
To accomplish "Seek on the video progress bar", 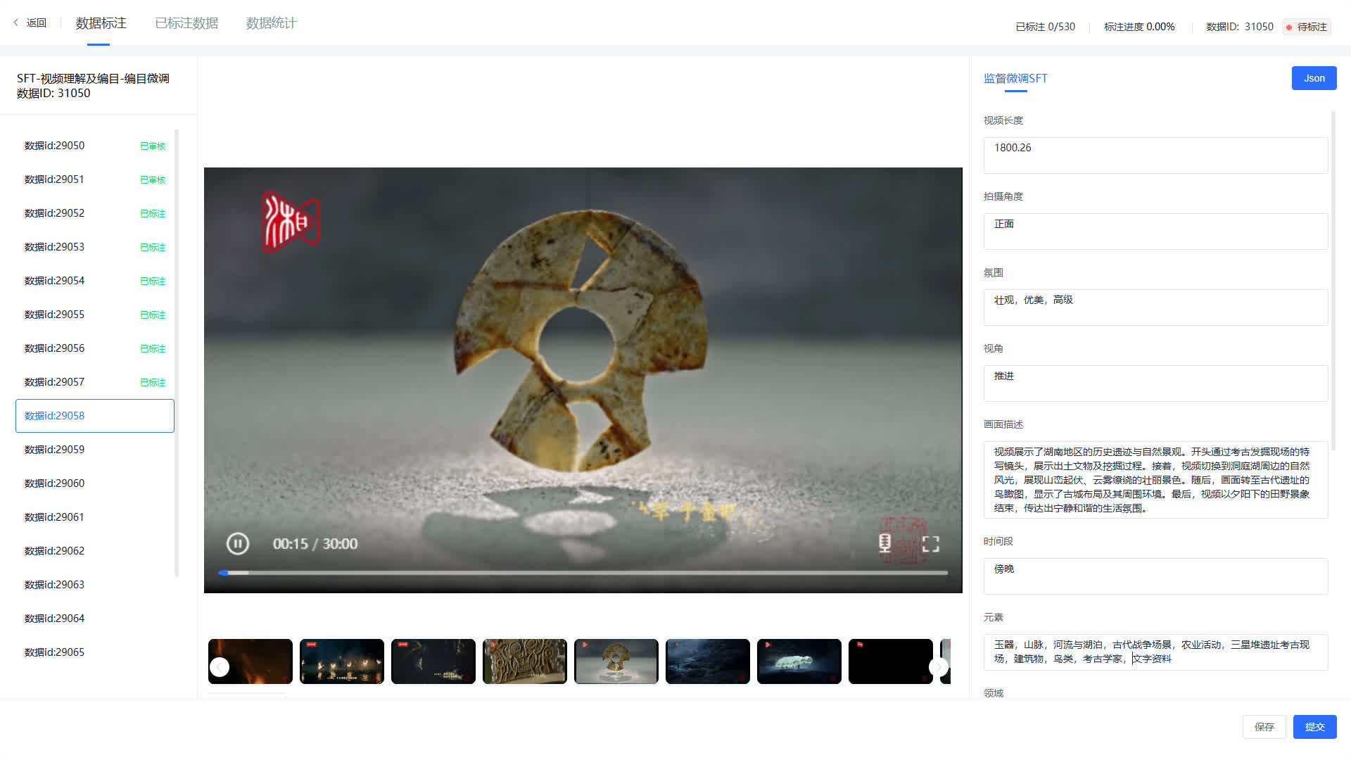I will click(583, 573).
